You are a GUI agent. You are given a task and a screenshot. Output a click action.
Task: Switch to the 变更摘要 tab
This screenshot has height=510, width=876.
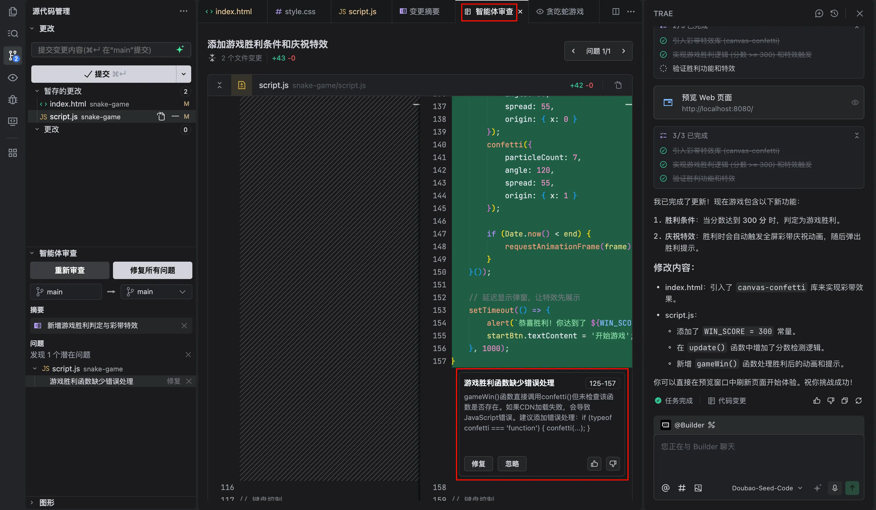419,12
